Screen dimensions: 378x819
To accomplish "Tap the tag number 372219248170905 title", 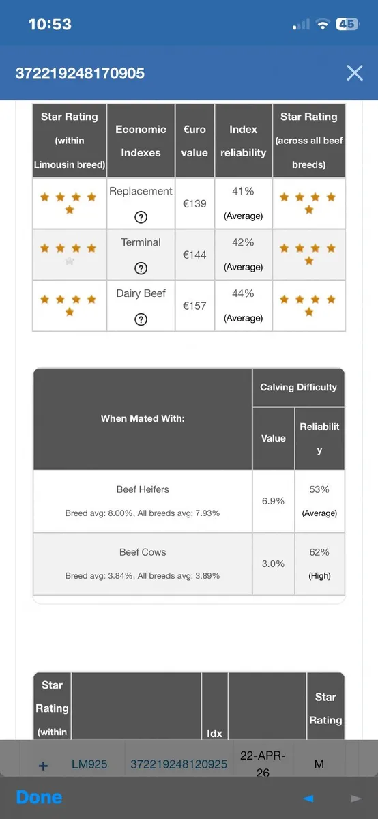I will tap(80, 73).
